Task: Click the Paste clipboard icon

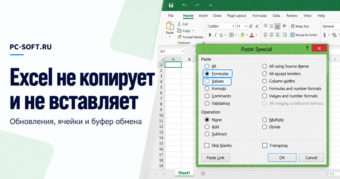Action: 170,26
